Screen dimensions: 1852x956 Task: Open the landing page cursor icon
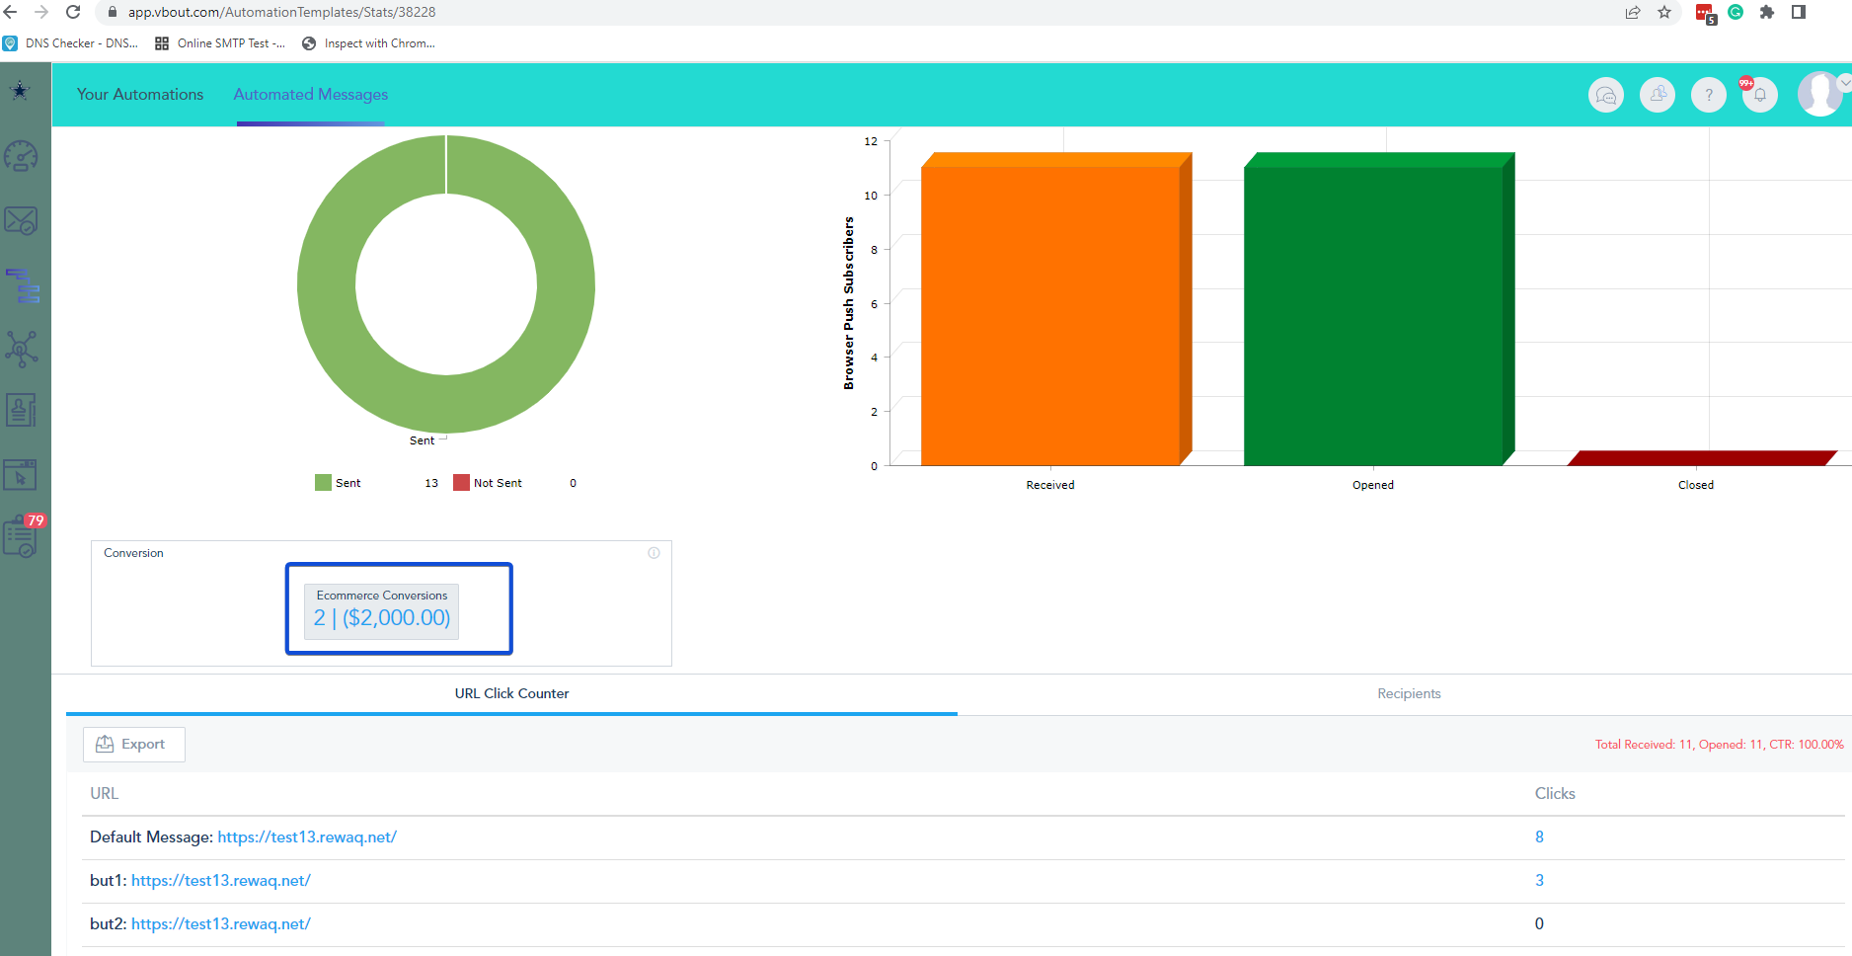[x=21, y=475]
